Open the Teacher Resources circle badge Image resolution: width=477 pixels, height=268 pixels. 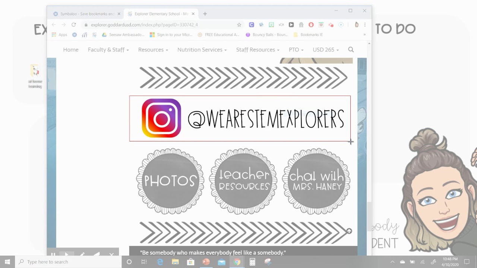click(x=244, y=181)
